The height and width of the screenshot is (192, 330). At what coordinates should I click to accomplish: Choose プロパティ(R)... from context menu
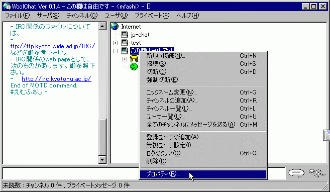[x=203, y=174]
